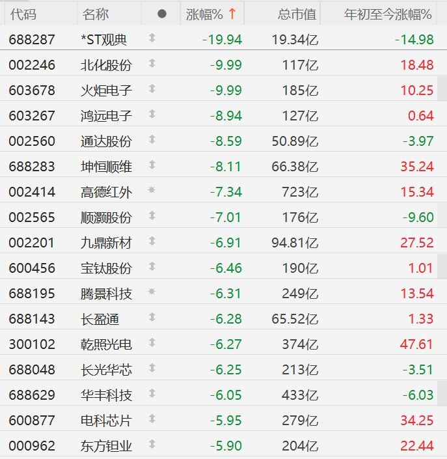
Task: Click the 22.44 year-to-date value
Action: click(417, 446)
